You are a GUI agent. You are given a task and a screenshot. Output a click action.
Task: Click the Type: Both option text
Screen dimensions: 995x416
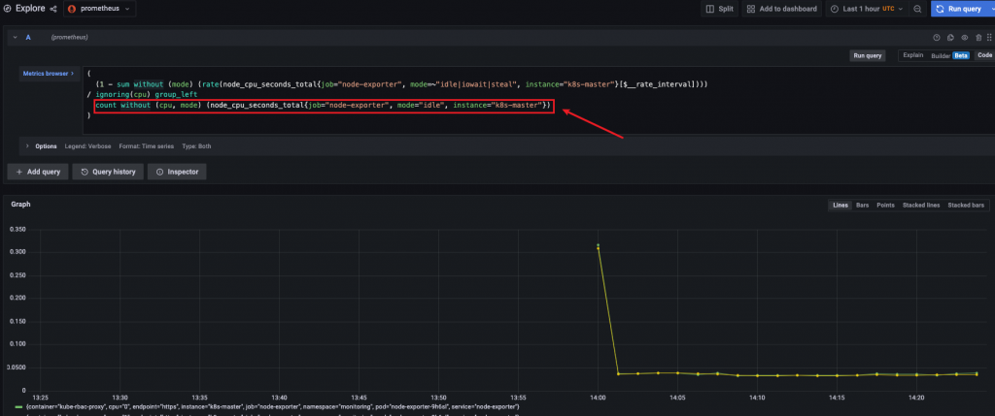point(196,146)
